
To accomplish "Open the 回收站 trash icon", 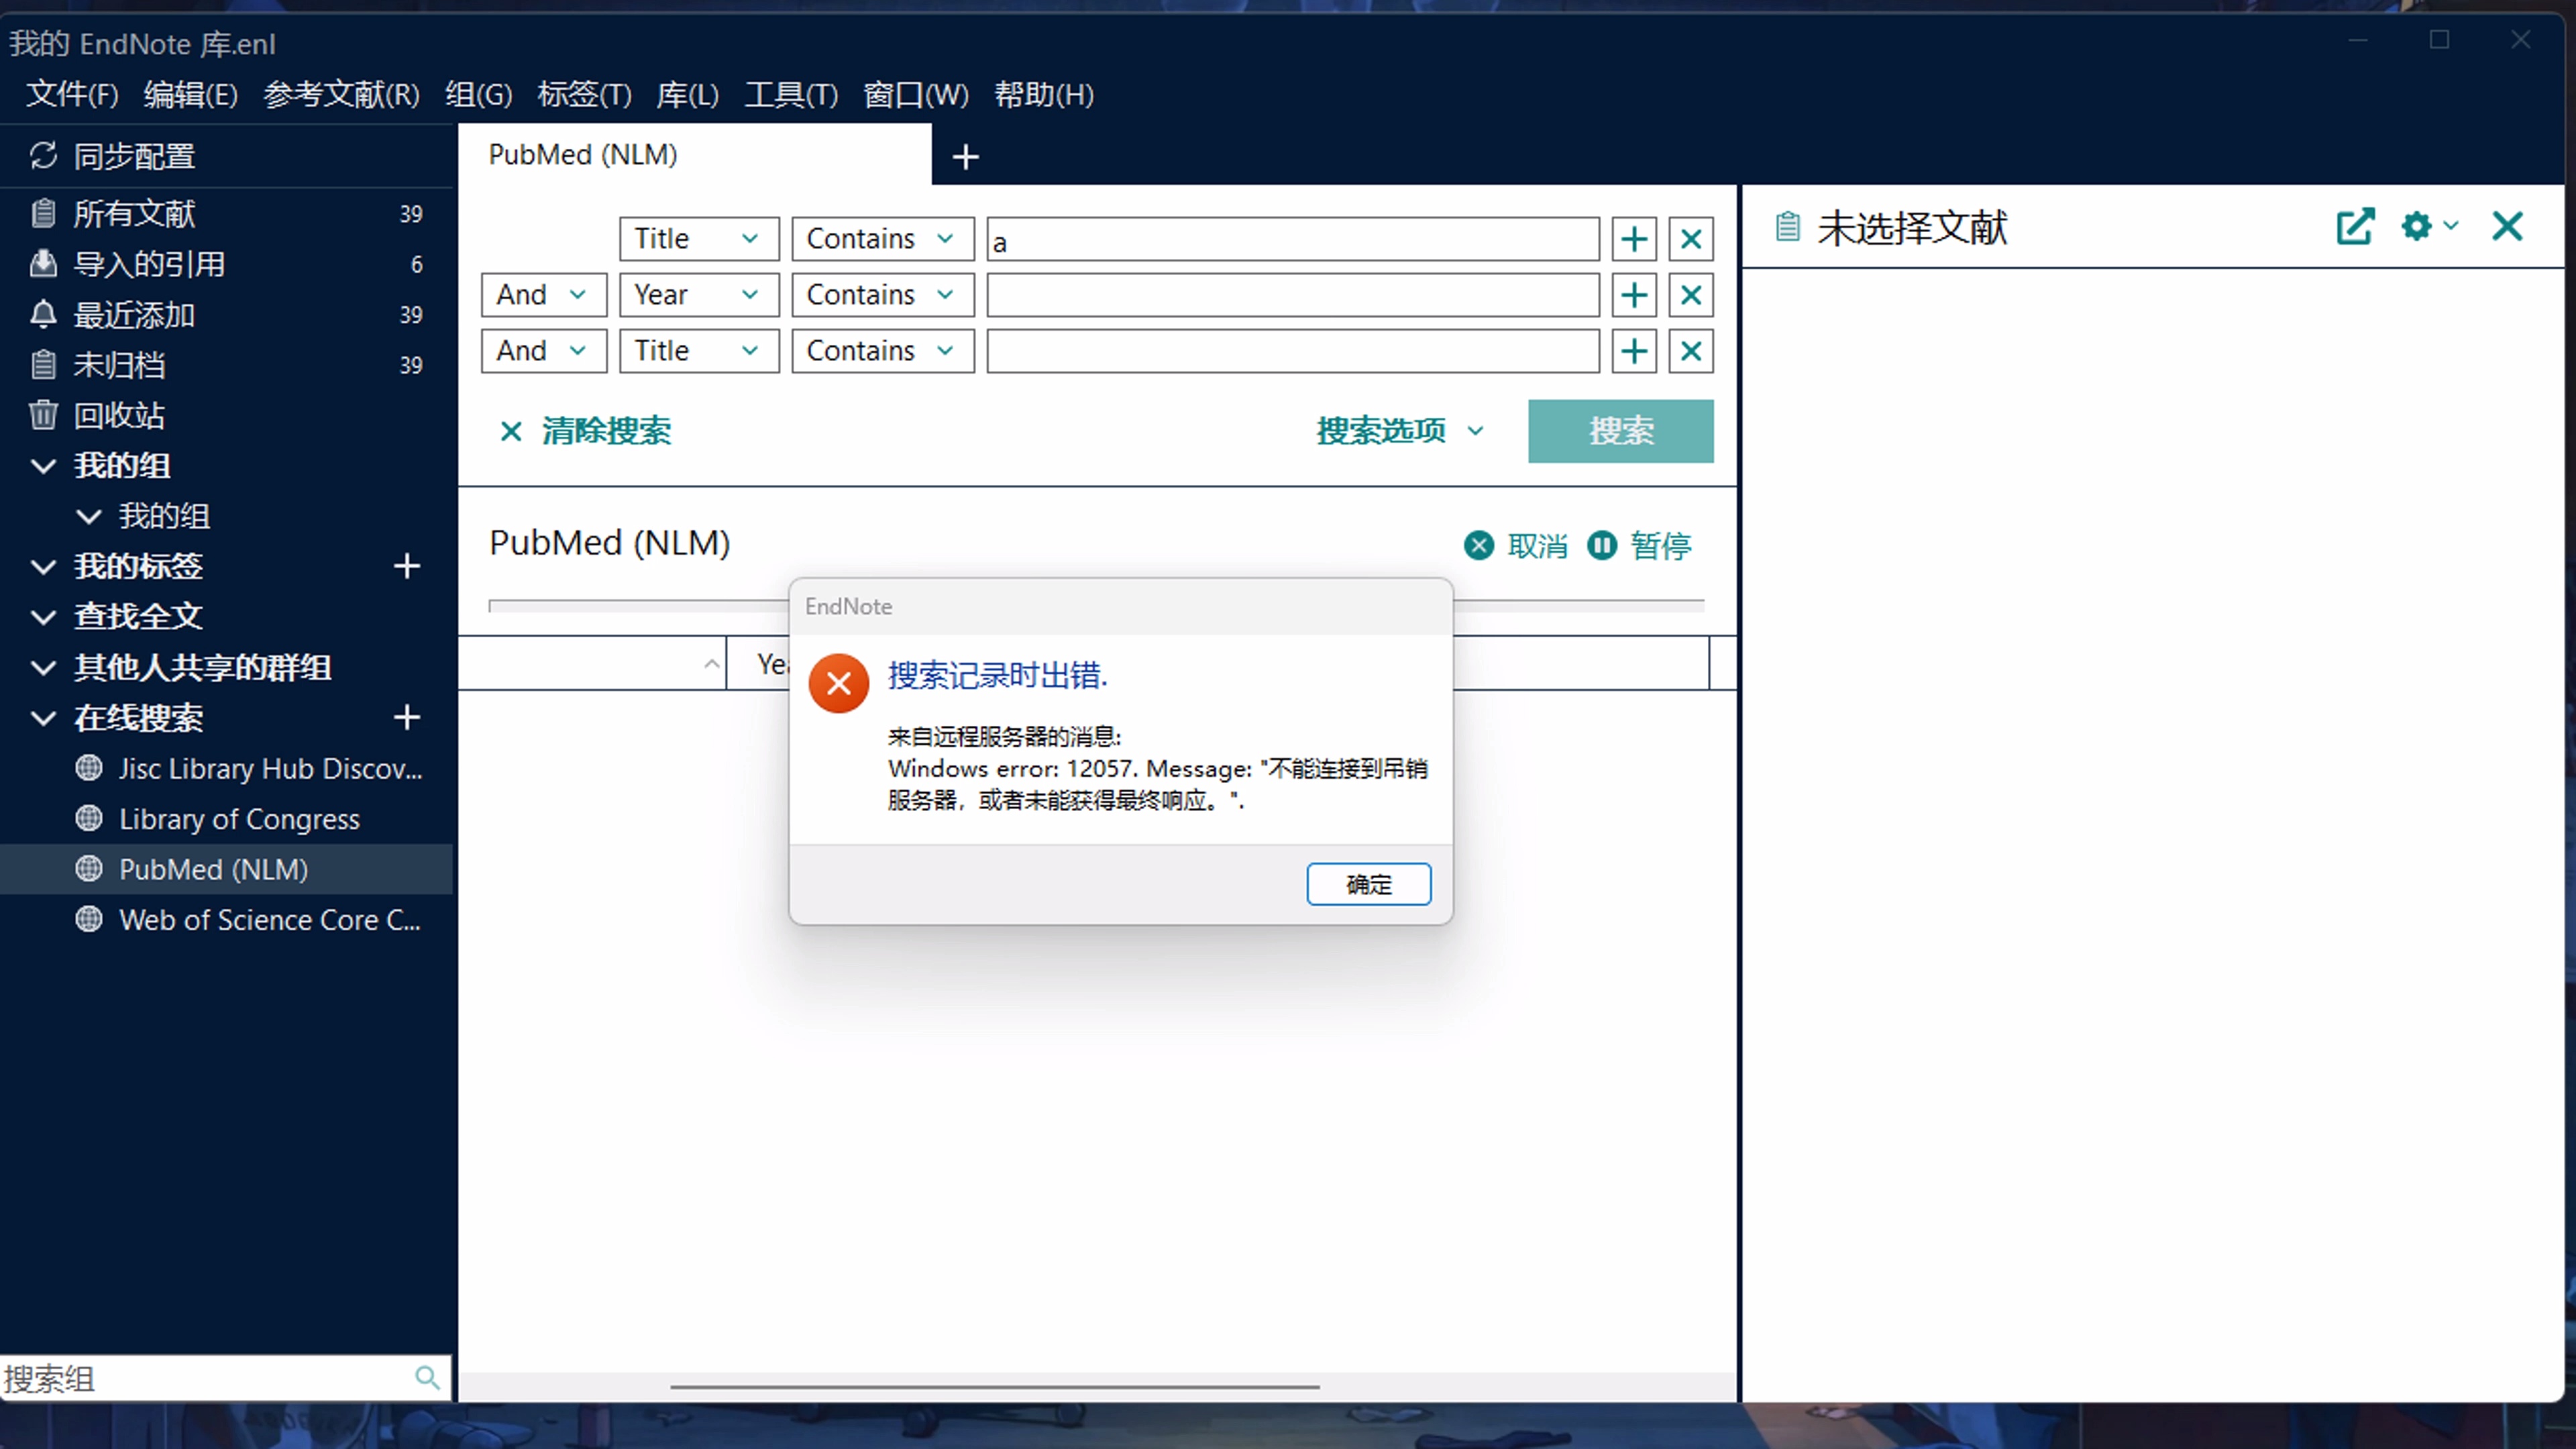I will pyautogui.click(x=43, y=415).
